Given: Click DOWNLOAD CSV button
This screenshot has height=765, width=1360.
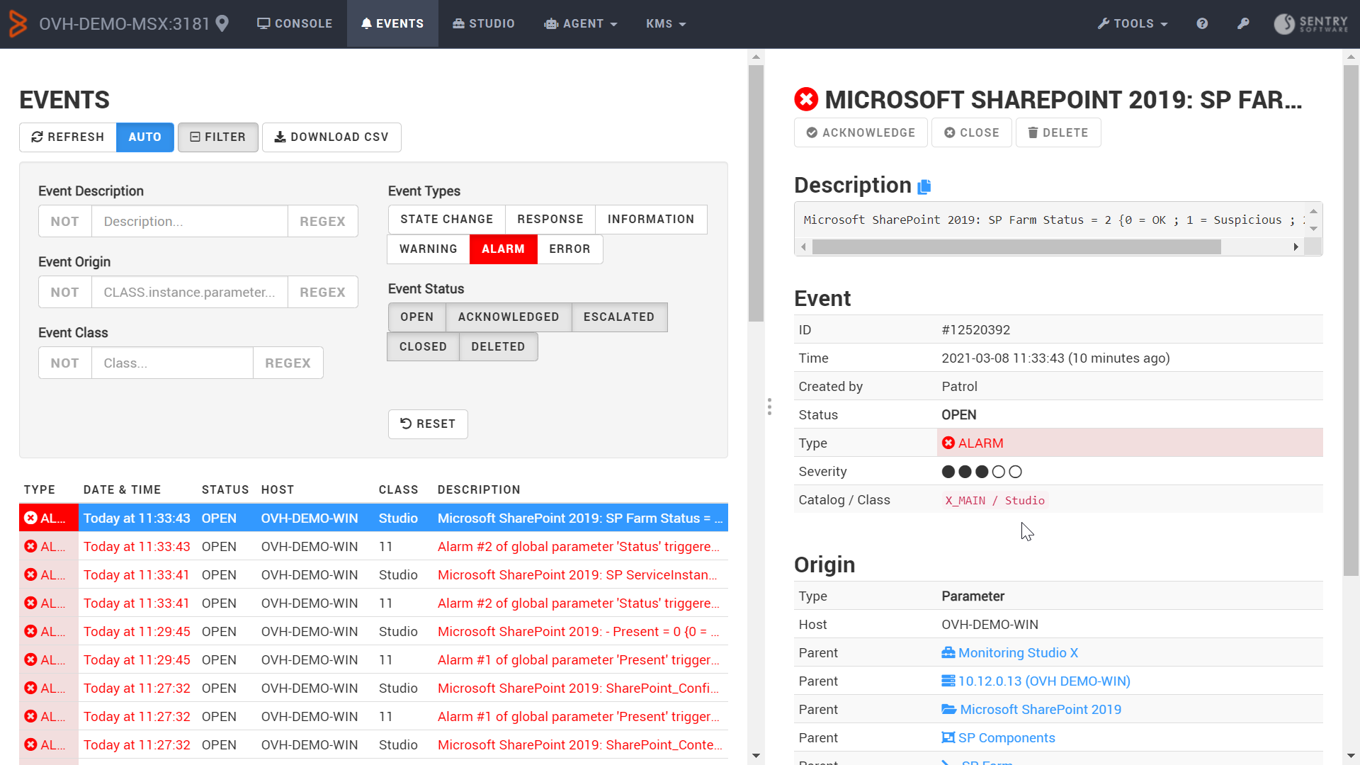Looking at the screenshot, I should pos(331,137).
